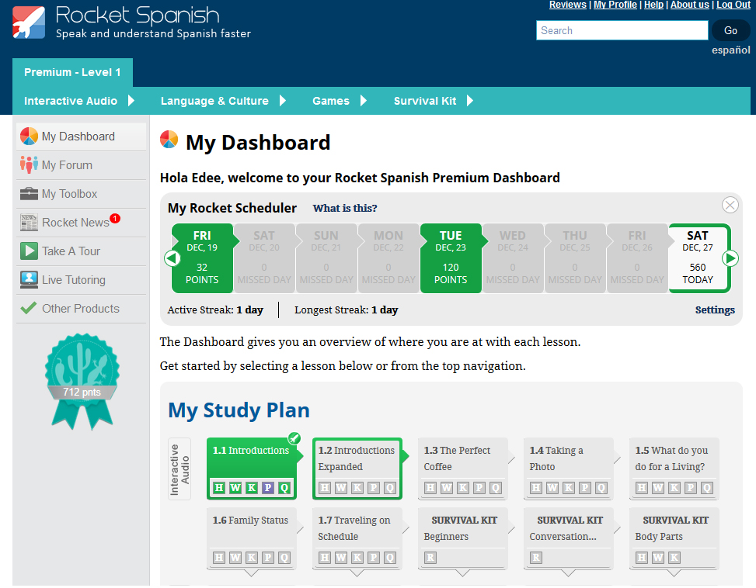Expand arrow below Survival Kit Body Parts card

(674, 573)
